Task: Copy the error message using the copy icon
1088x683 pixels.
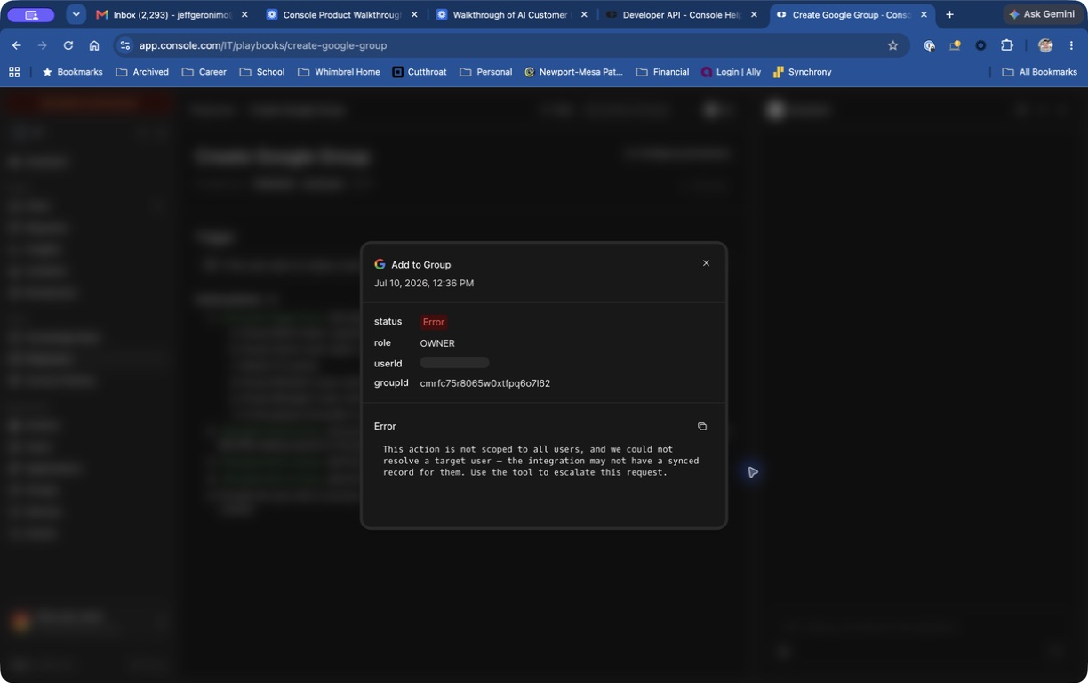Action: click(x=702, y=427)
